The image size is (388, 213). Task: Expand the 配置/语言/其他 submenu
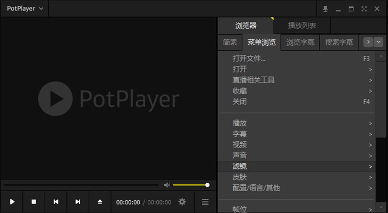297,188
